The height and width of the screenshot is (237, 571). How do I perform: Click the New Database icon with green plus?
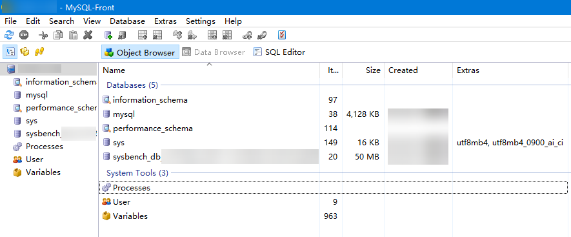click(x=108, y=35)
